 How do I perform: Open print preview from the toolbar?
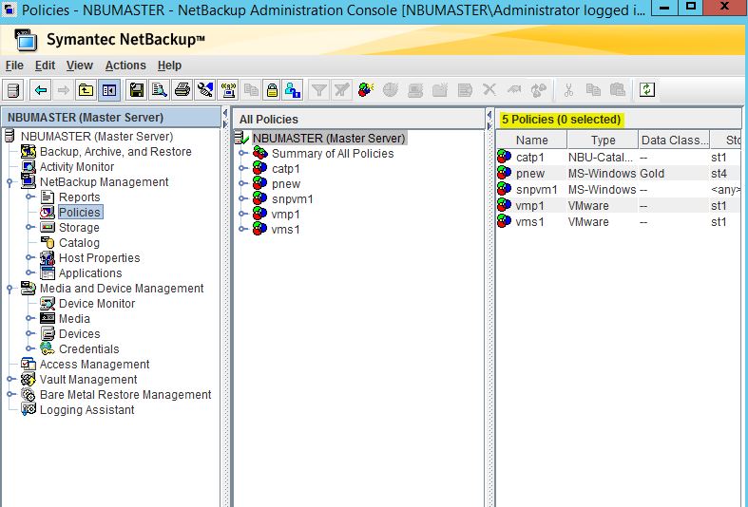click(x=160, y=90)
